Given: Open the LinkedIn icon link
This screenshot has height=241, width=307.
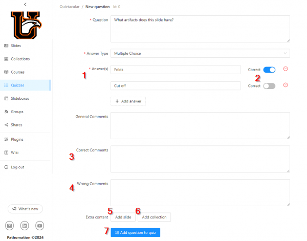Looking at the screenshot, I should [x=24, y=226].
